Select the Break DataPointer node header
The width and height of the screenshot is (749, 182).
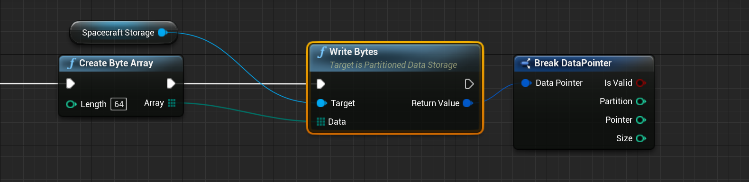(584, 63)
